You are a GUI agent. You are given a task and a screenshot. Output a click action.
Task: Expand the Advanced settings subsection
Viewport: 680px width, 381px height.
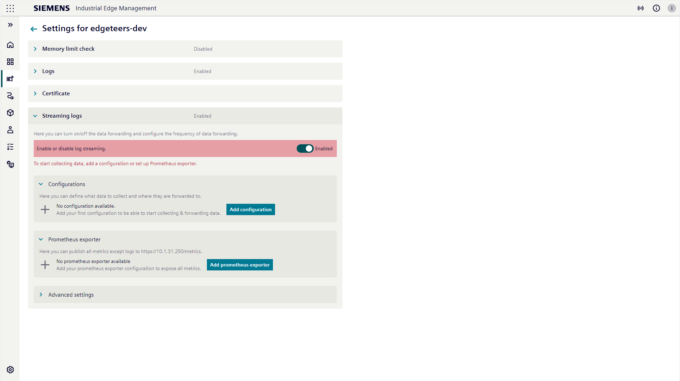185,295
